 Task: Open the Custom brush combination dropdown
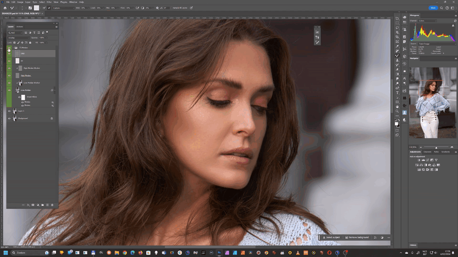pyautogui.click(x=63, y=8)
